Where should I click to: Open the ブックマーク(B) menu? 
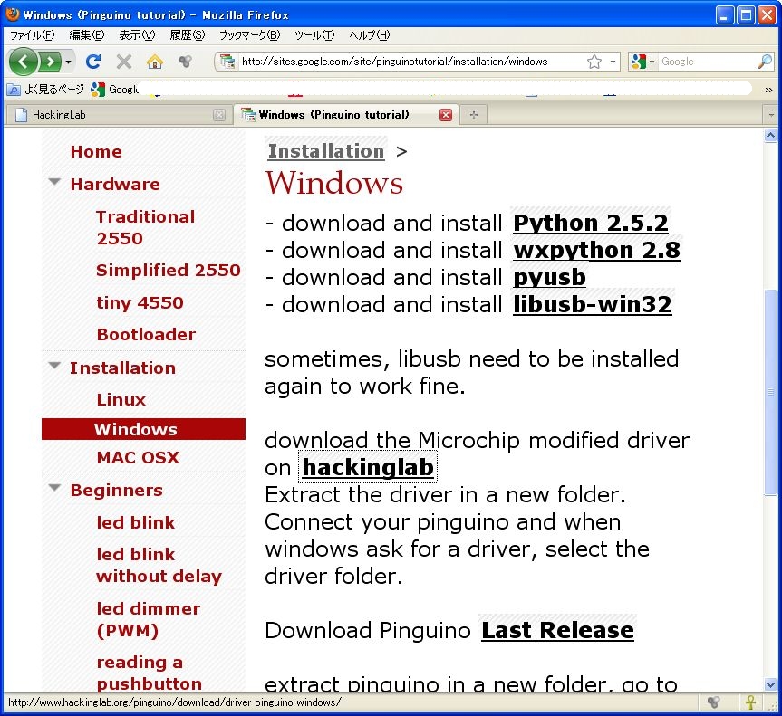pyautogui.click(x=250, y=35)
